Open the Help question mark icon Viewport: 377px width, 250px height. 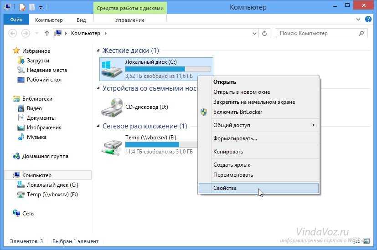(368, 19)
